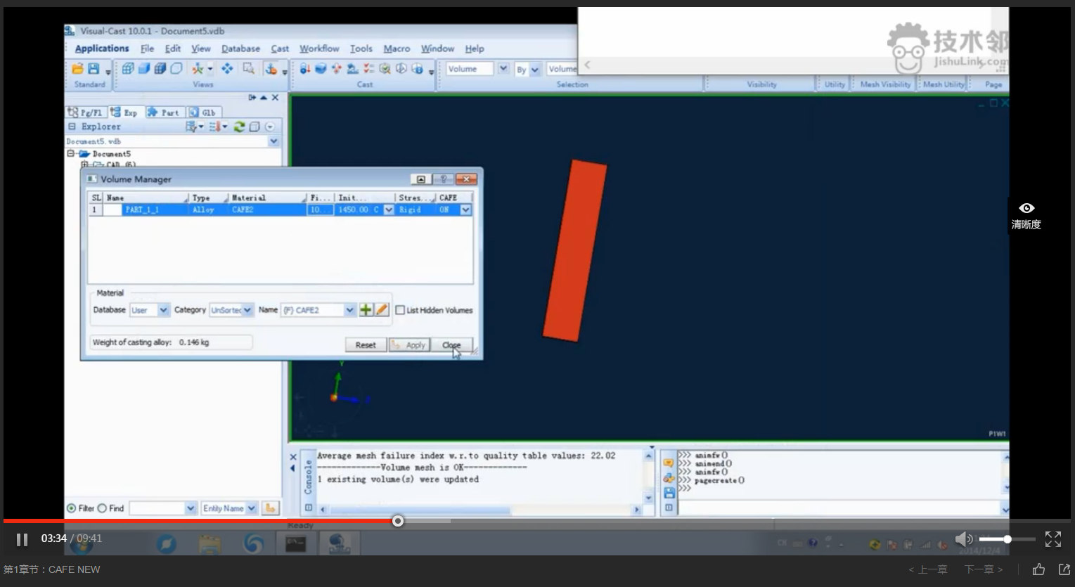The height and width of the screenshot is (587, 1075).
Task: Open the initial temperature unit dropdown
Action: click(388, 209)
